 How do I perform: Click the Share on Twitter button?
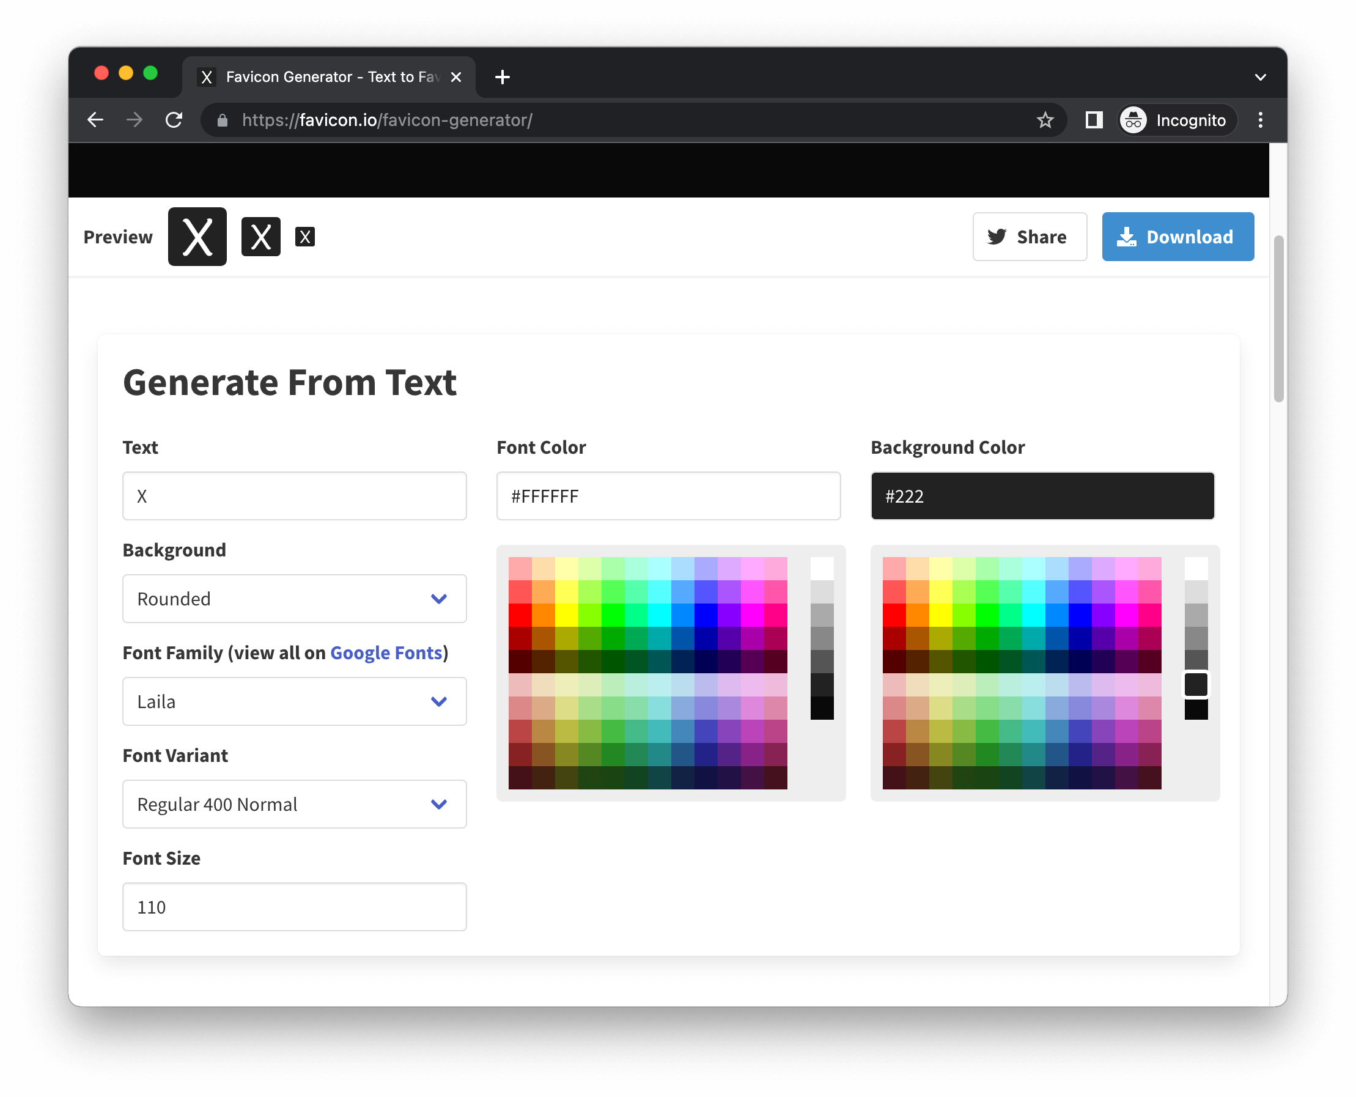1030,237
